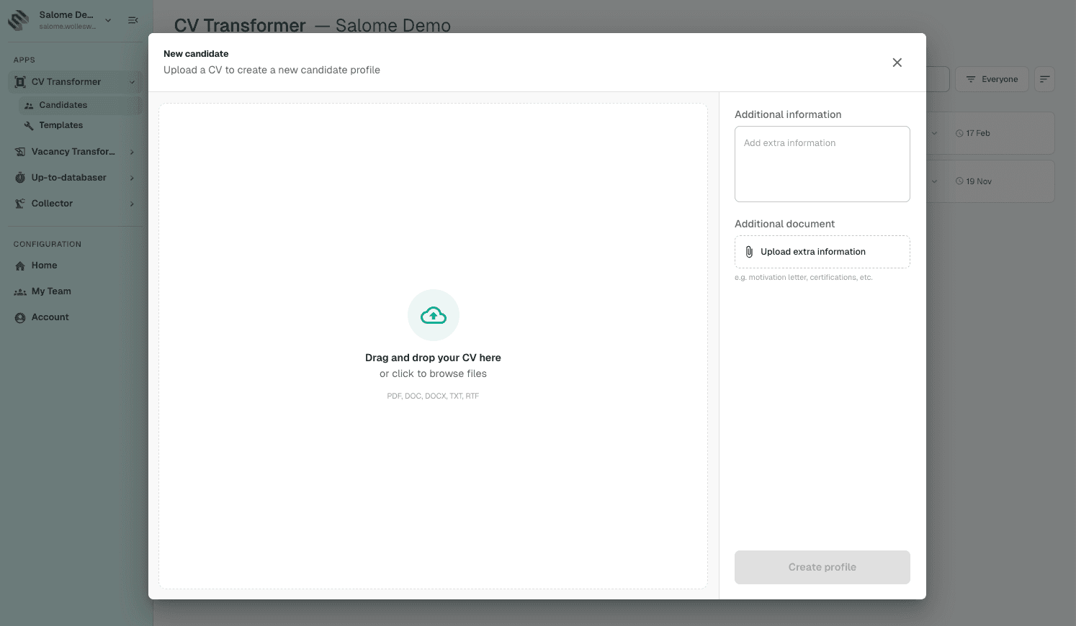The image size is (1076, 626).
Task: Expand the Vacancy Transformer submenu chevron
Action: [x=132, y=152]
